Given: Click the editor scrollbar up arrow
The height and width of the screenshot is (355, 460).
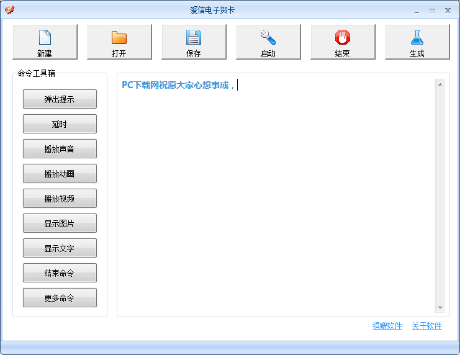Looking at the screenshot, I should (x=440, y=84).
